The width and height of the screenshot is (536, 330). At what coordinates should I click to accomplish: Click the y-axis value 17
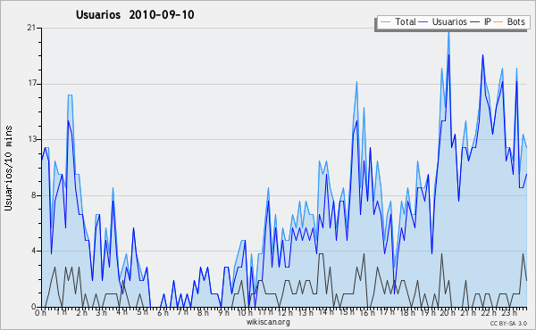[31, 84]
